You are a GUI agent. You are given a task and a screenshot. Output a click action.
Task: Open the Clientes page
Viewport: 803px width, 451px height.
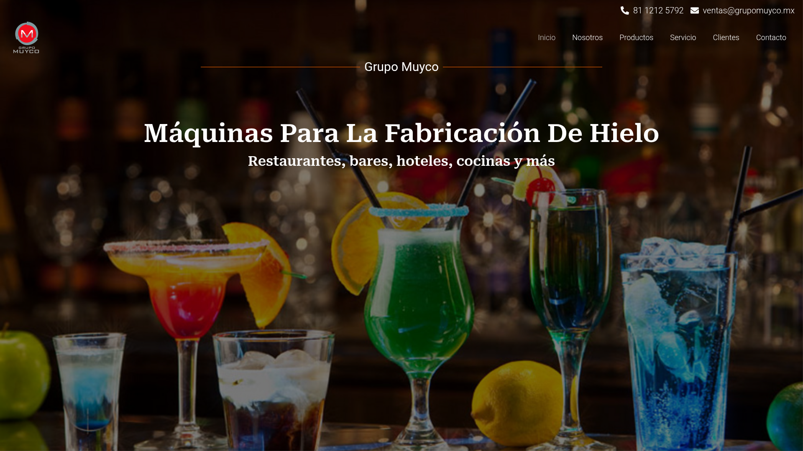(x=726, y=38)
